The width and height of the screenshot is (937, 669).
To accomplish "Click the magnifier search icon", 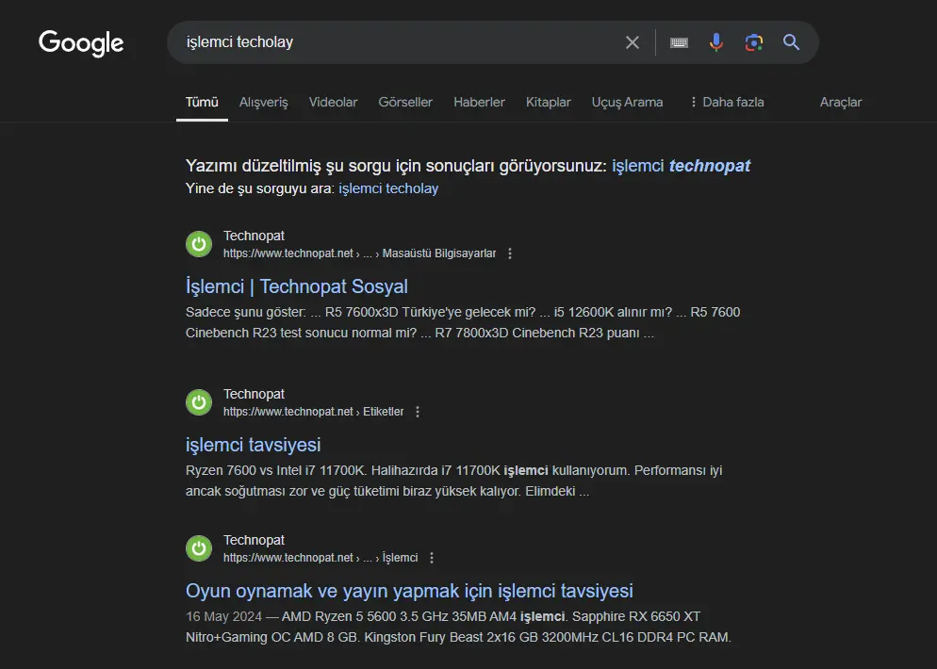I will point(791,42).
